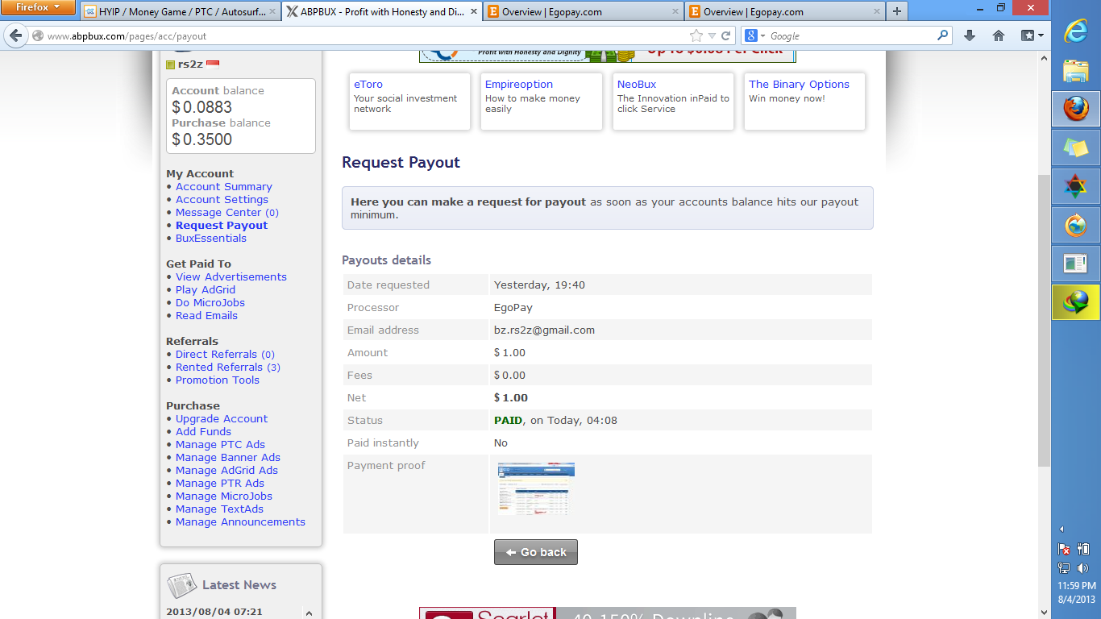Viewport: 1101px width, 619px height.
Task: Open The Binary Options ad link
Action: tap(799, 84)
